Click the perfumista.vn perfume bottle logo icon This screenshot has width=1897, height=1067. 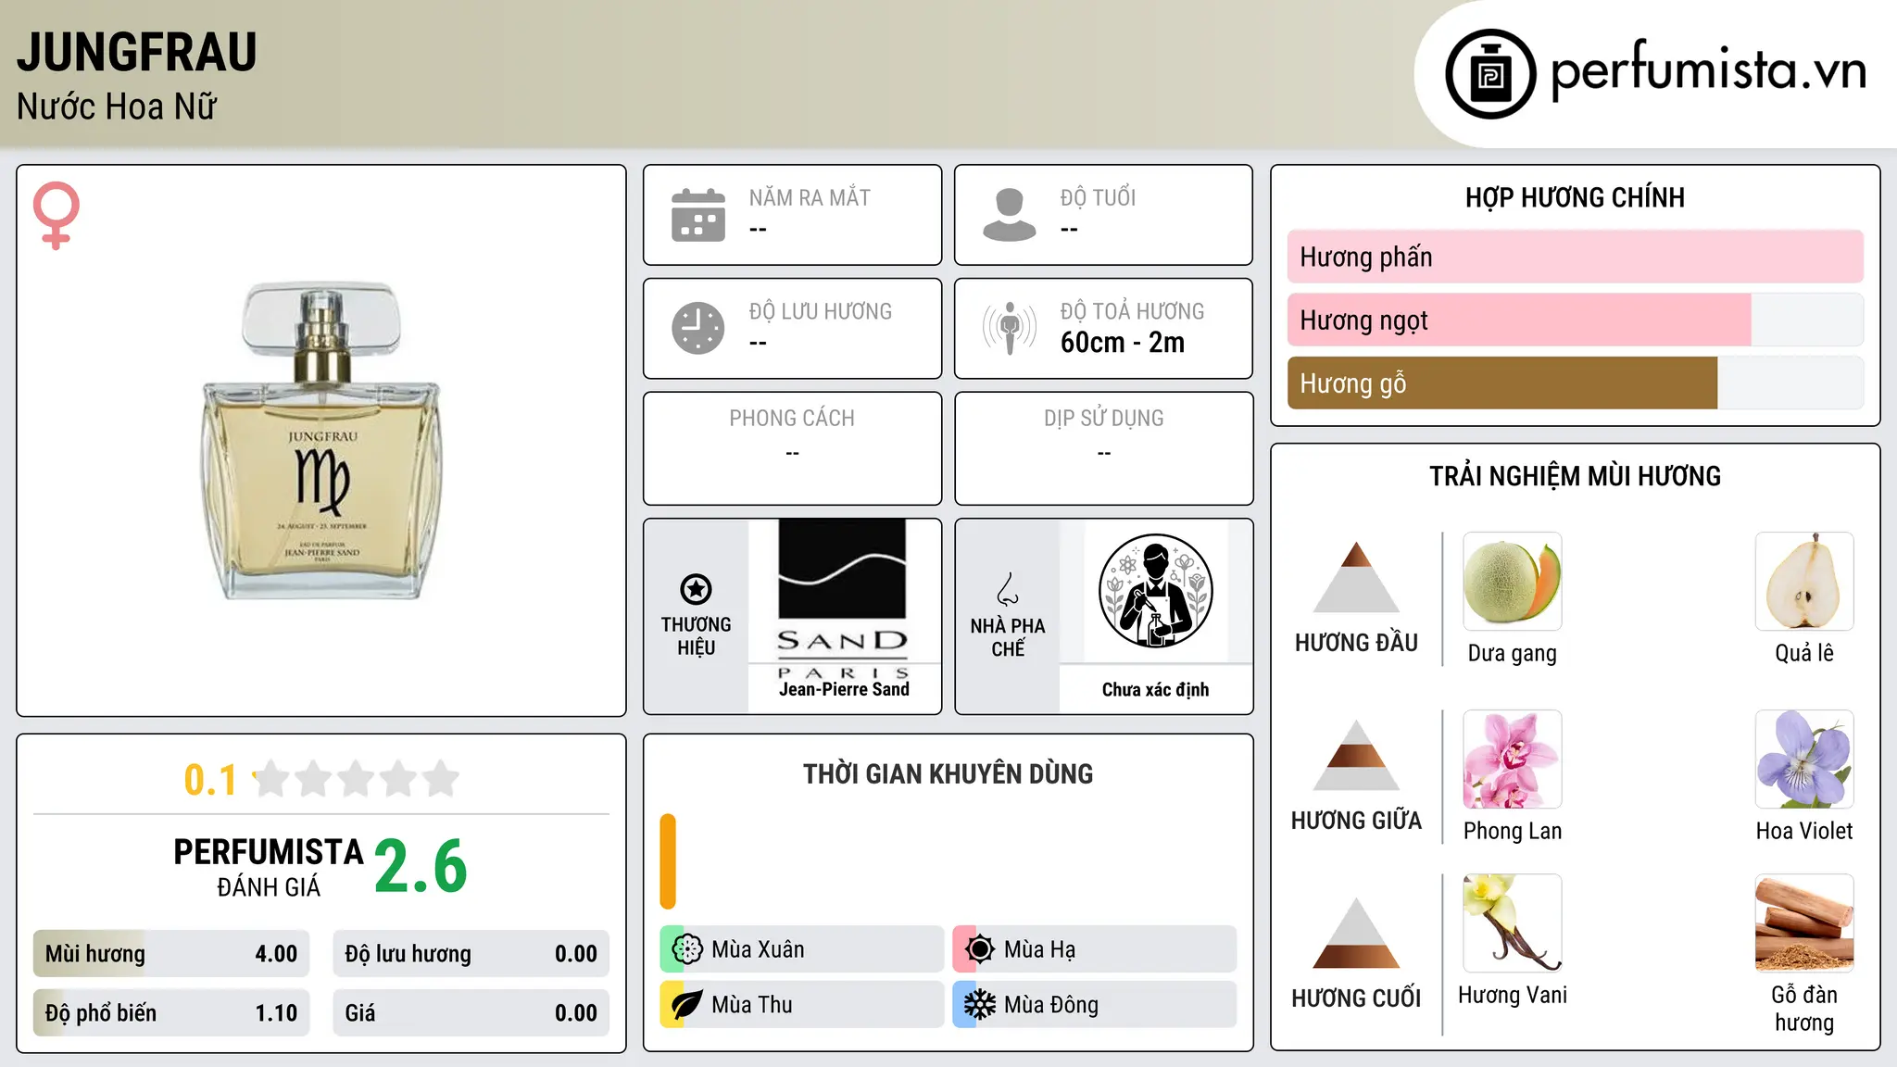[1490, 74]
